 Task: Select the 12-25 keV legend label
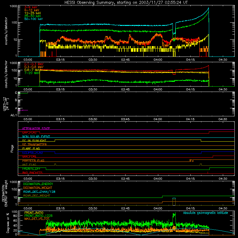(x=33, y=13)
